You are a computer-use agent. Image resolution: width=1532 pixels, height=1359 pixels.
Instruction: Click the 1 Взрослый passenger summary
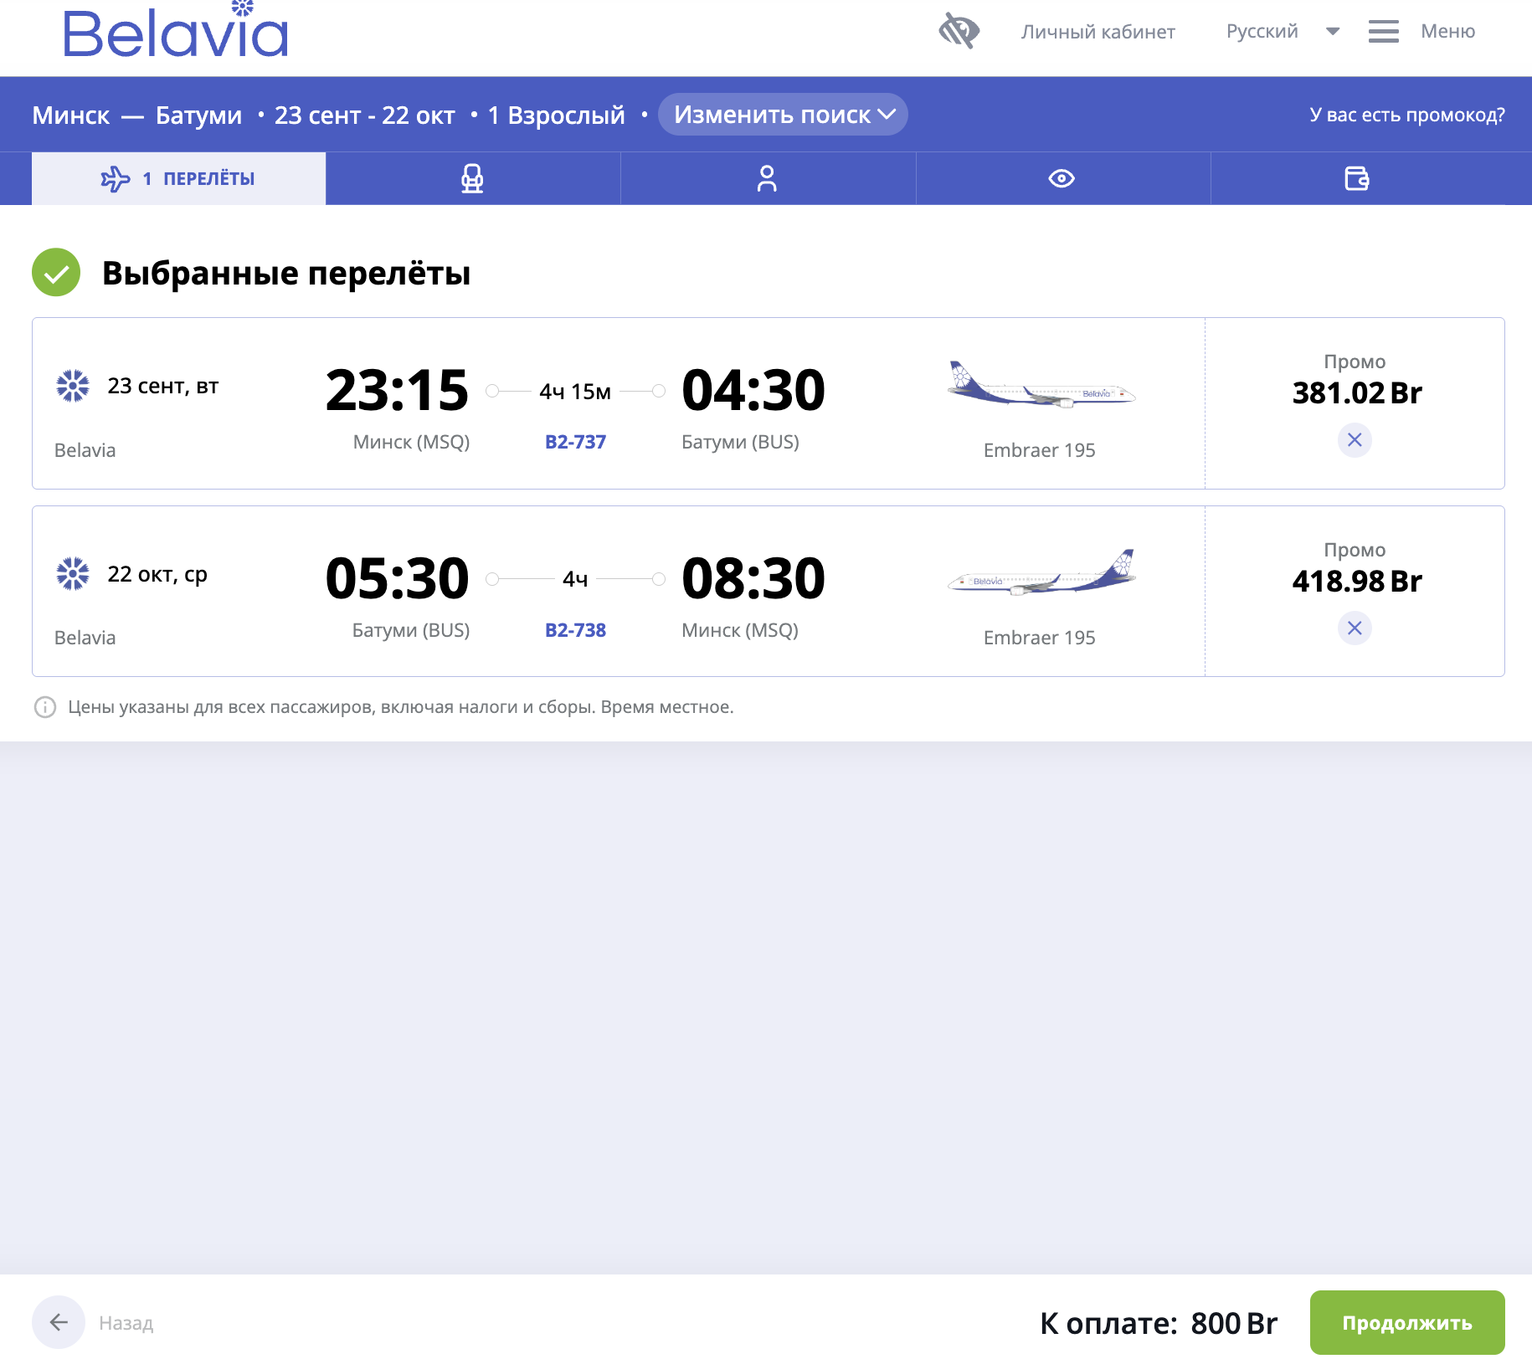click(556, 115)
